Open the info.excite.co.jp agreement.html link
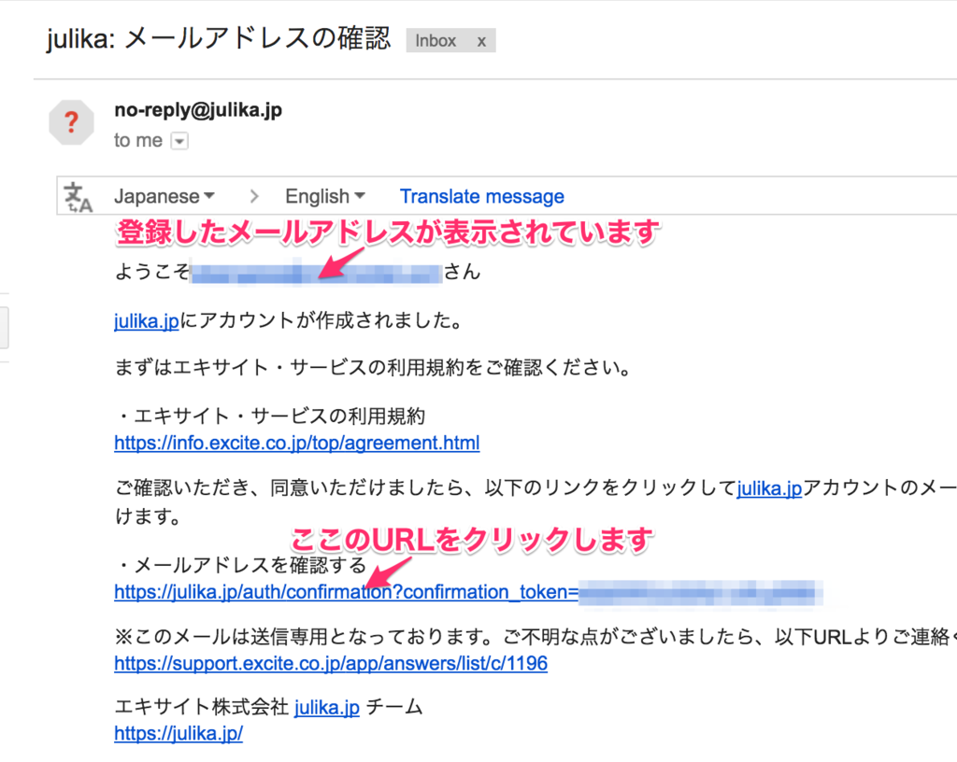The height and width of the screenshot is (762, 957). pos(296,443)
